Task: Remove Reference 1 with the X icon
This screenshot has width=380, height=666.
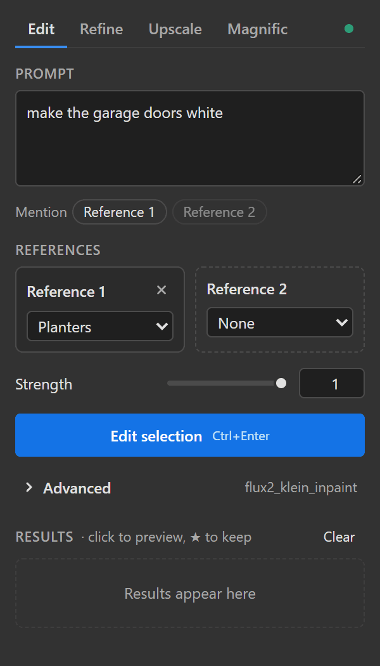Action: pos(161,291)
